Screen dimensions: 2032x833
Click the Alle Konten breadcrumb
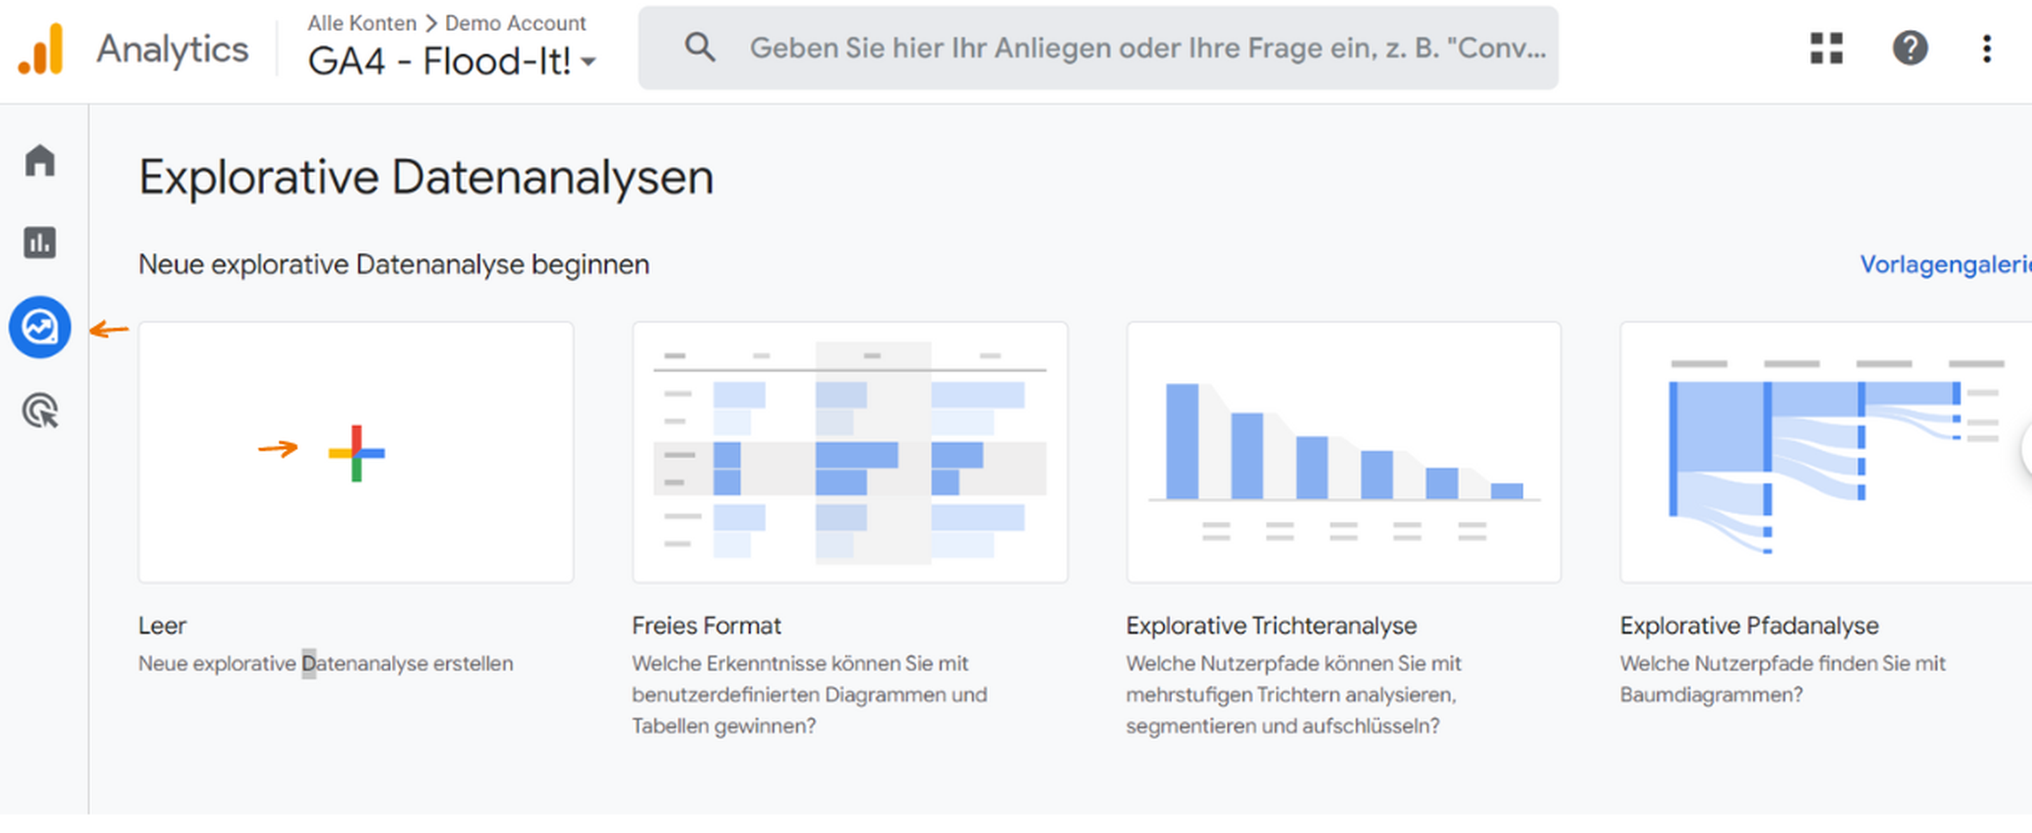tap(362, 23)
